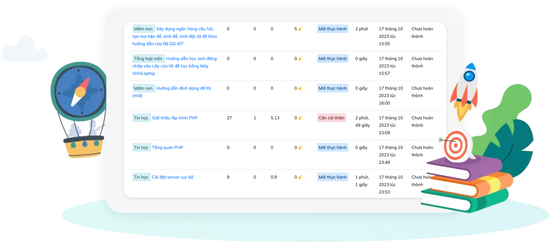559x246 pixels.
Task: Click the star icon in the Tổng quan PHP row
Action: (x=300, y=147)
